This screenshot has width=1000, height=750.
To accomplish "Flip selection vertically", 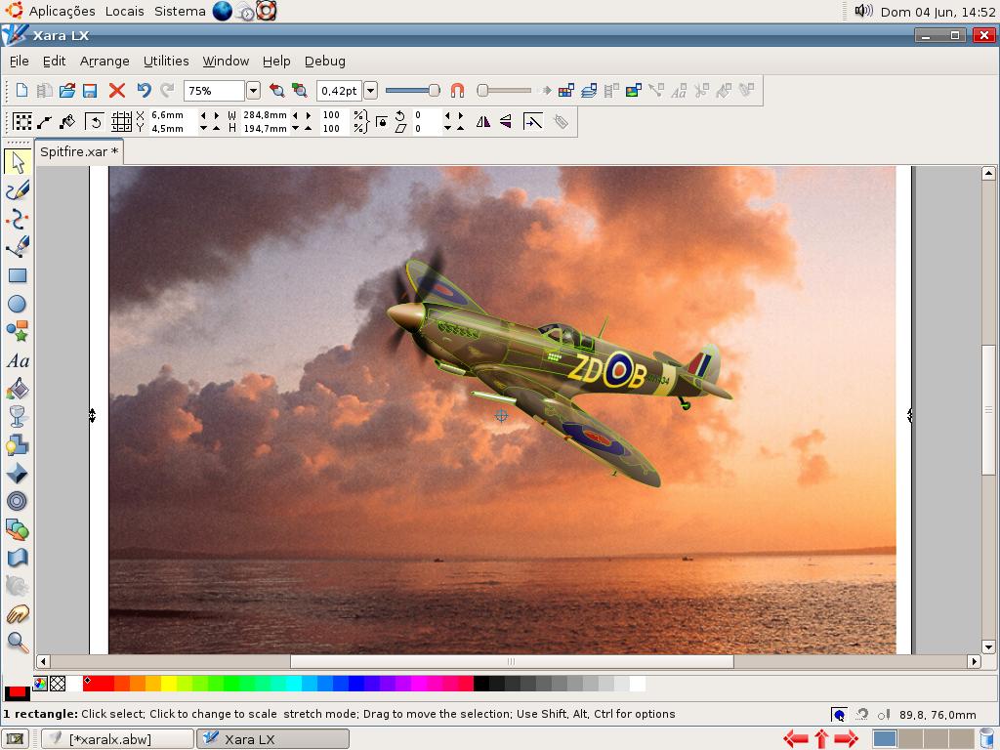I will point(506,121).
